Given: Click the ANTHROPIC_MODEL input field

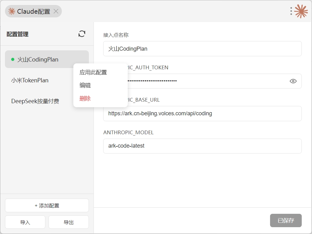Looking at the screenshot, I should coord(202,146).
